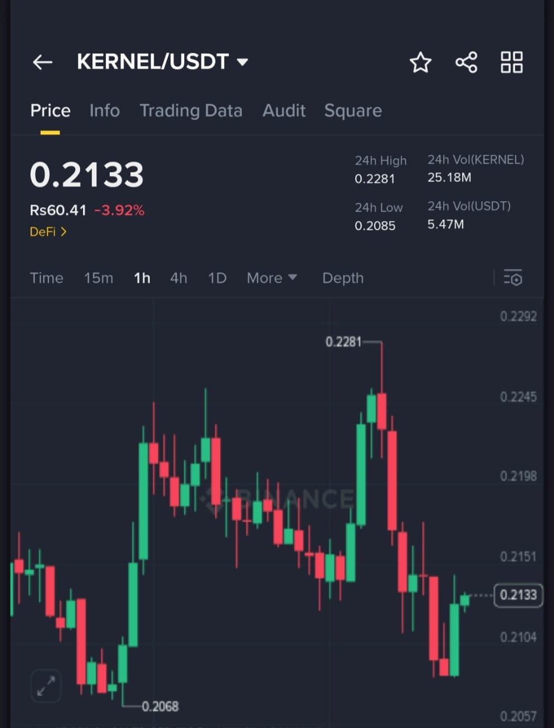Expand chart to fullscreen
This screenshot has height=728, width=554.
pyautogui.click(x=46, y=686)
